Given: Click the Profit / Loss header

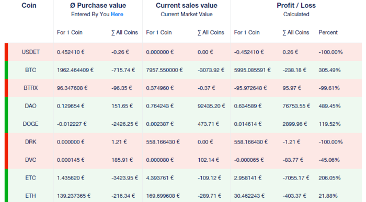Looking at the screenshot, I should (x=296, y=5).
